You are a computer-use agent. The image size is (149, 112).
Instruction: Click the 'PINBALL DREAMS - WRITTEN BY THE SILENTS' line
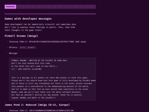point(39,60)
